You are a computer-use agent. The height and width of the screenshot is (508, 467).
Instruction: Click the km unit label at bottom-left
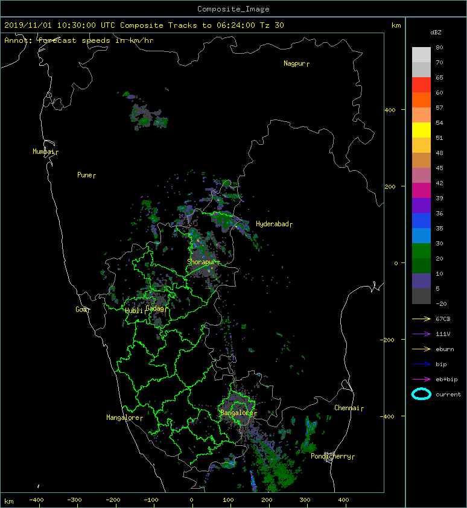[x=9, y=501]
